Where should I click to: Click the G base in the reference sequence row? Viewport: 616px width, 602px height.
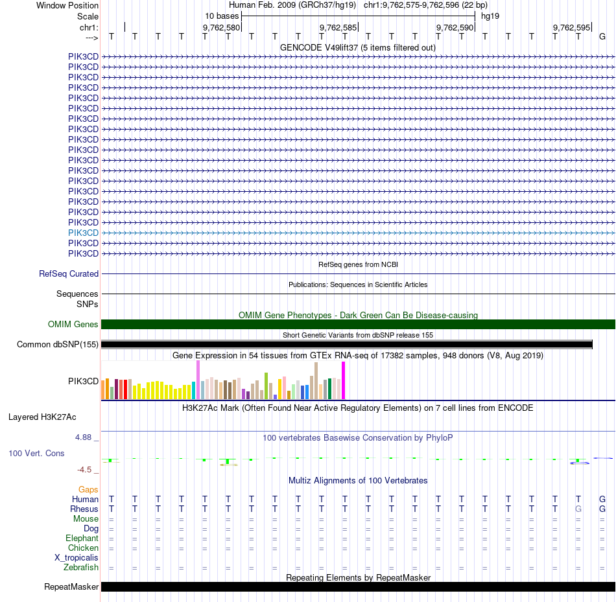602,37
